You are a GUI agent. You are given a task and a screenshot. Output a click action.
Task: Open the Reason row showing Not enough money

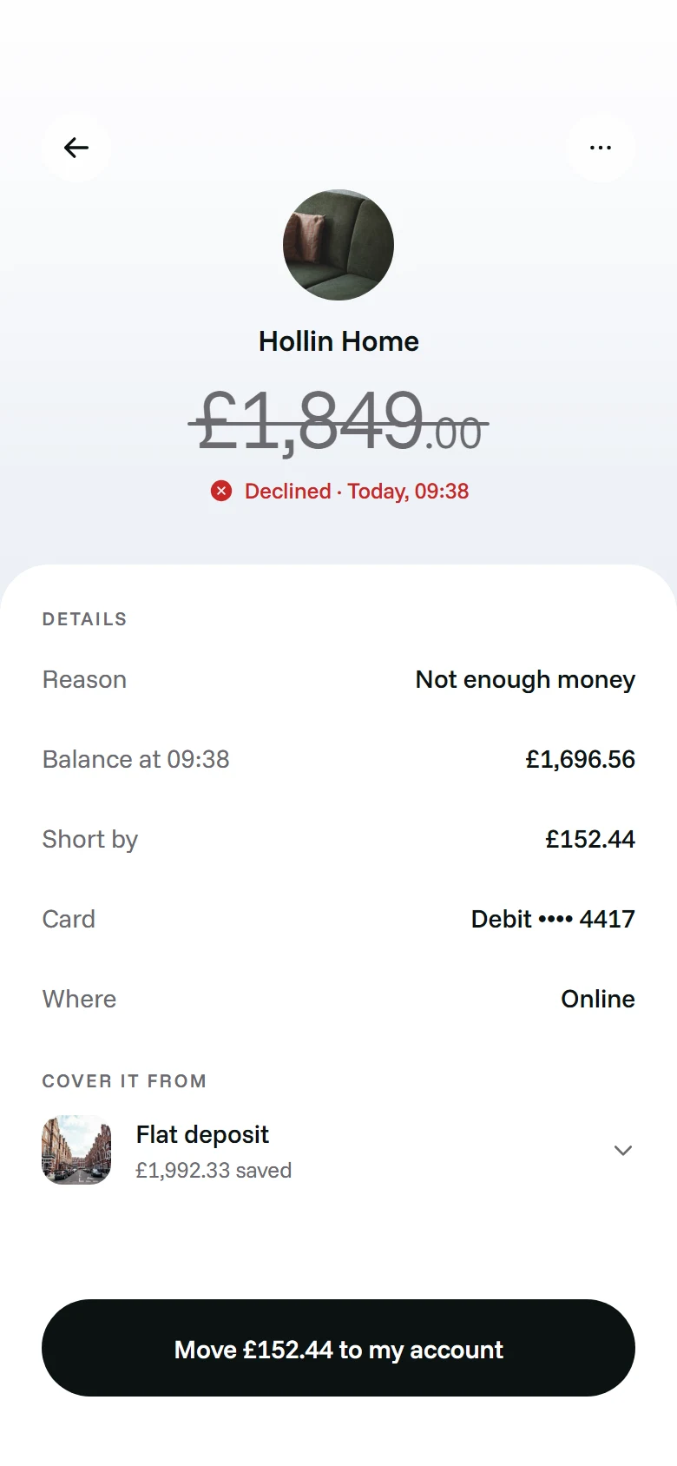338,679
